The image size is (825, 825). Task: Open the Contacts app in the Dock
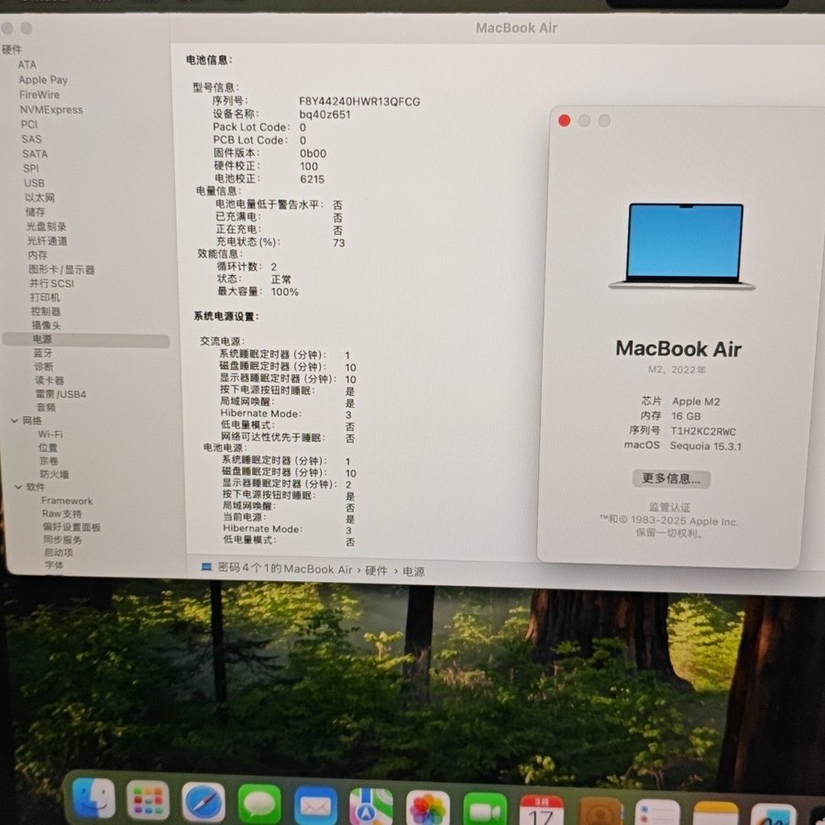(x=600, y=811)
